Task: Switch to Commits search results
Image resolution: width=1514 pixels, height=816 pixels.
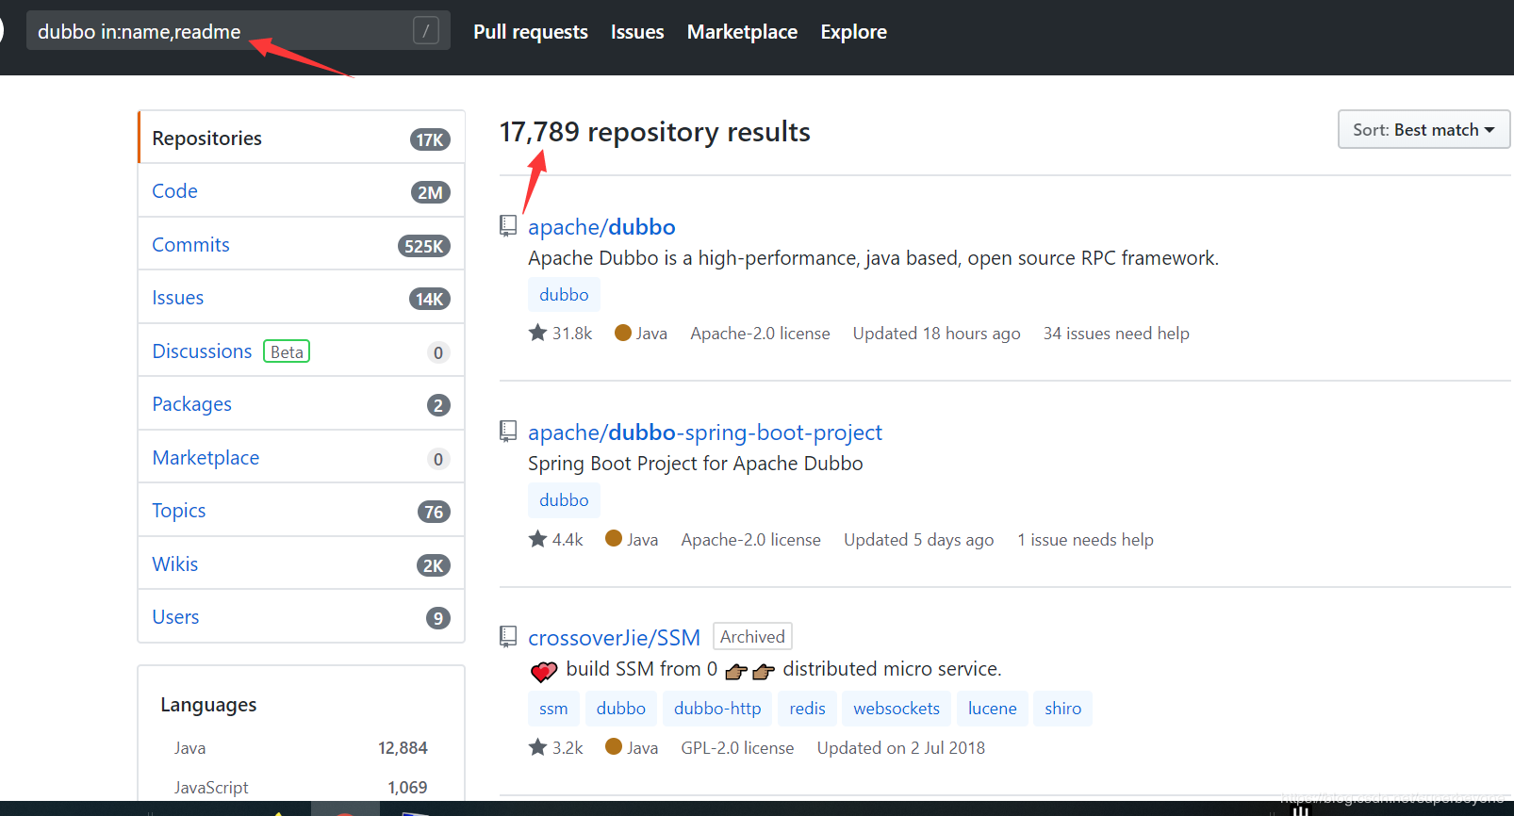Action: [x=302, y=245]
